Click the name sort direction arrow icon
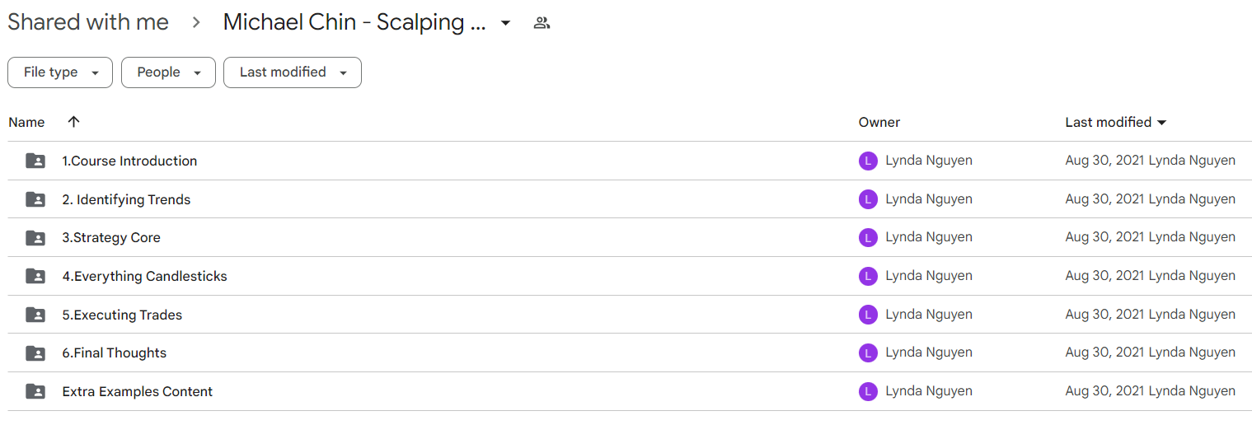 (73, 122)
